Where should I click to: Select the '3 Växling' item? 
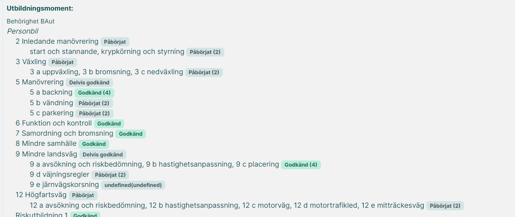point(31,62)
